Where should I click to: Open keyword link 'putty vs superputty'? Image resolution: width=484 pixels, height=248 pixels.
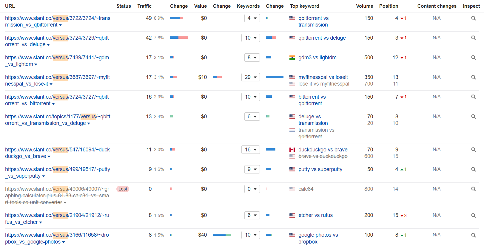point(320,169)
